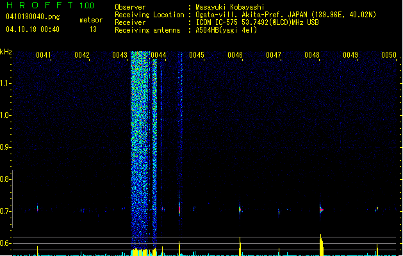Image resolution: width=403 pixels, height=256 pixels.
Task: Click the 1.0 kHz axis label
Action: pyautogui.click(x=5, y=115)
